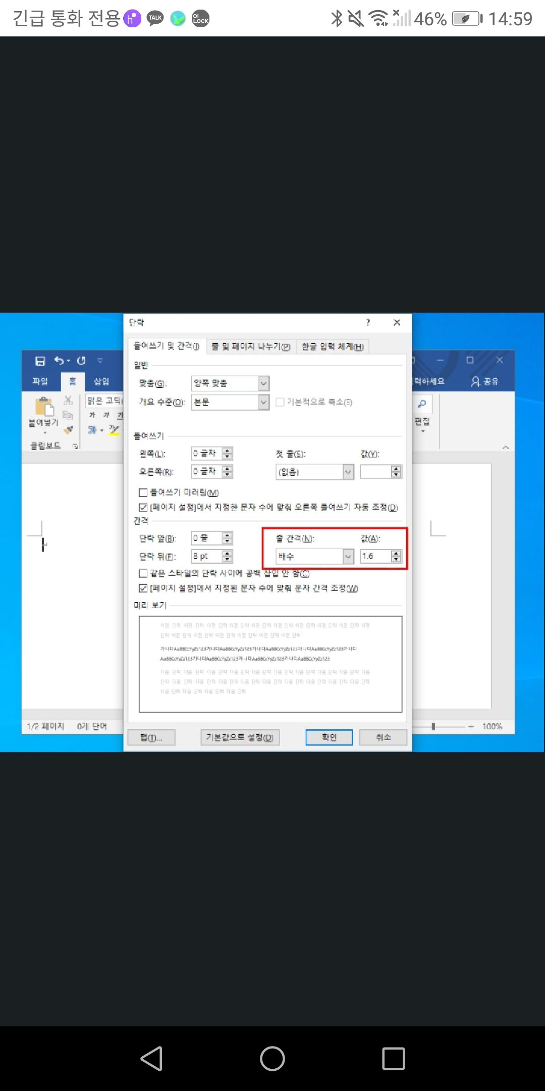Click the Redo icon in Word's title bar
The width and height of the screenshot is (545, 1091).
pos(81,361)
